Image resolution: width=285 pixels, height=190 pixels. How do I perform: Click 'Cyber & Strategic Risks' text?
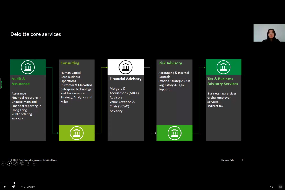tap(174, 81)
